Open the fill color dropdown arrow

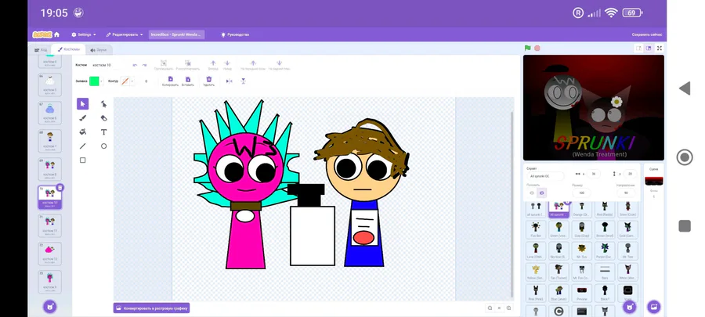[101, 81]
